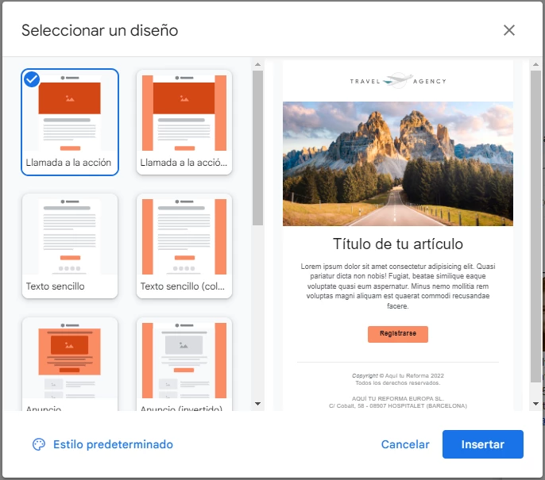This screenshot has height=480, width=545.
Task: Close the Seleccionar un diseño dialog
Action: (508, 30)
